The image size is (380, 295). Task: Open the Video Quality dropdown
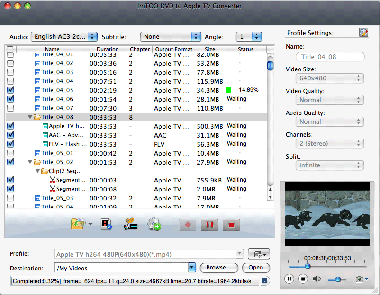pos(330,100)
